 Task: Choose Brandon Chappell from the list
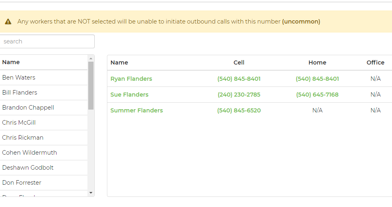(28, 108)
